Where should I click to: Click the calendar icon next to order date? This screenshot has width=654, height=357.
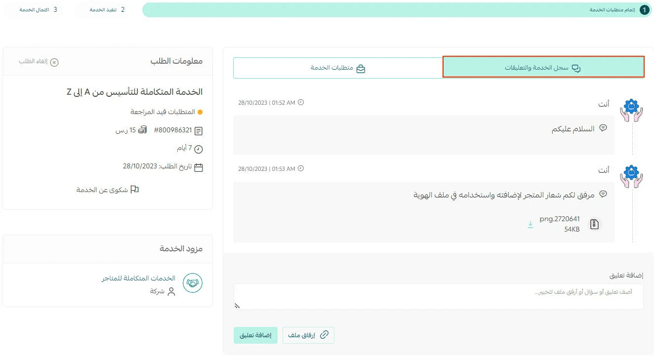[199, 167]
